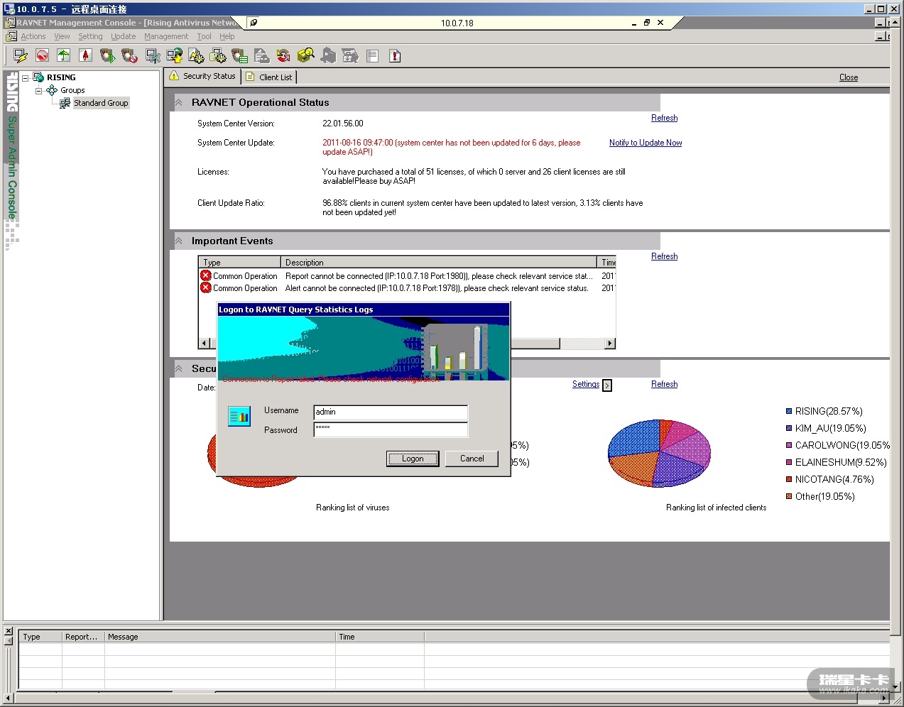The image size is (904, 707).
Task: Click the Password input field
Action: click(391, 429)
